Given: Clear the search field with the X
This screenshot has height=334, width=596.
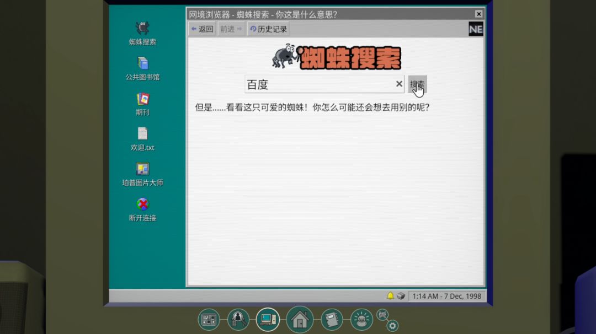Looking at the screenshot, I should (399, 84).
